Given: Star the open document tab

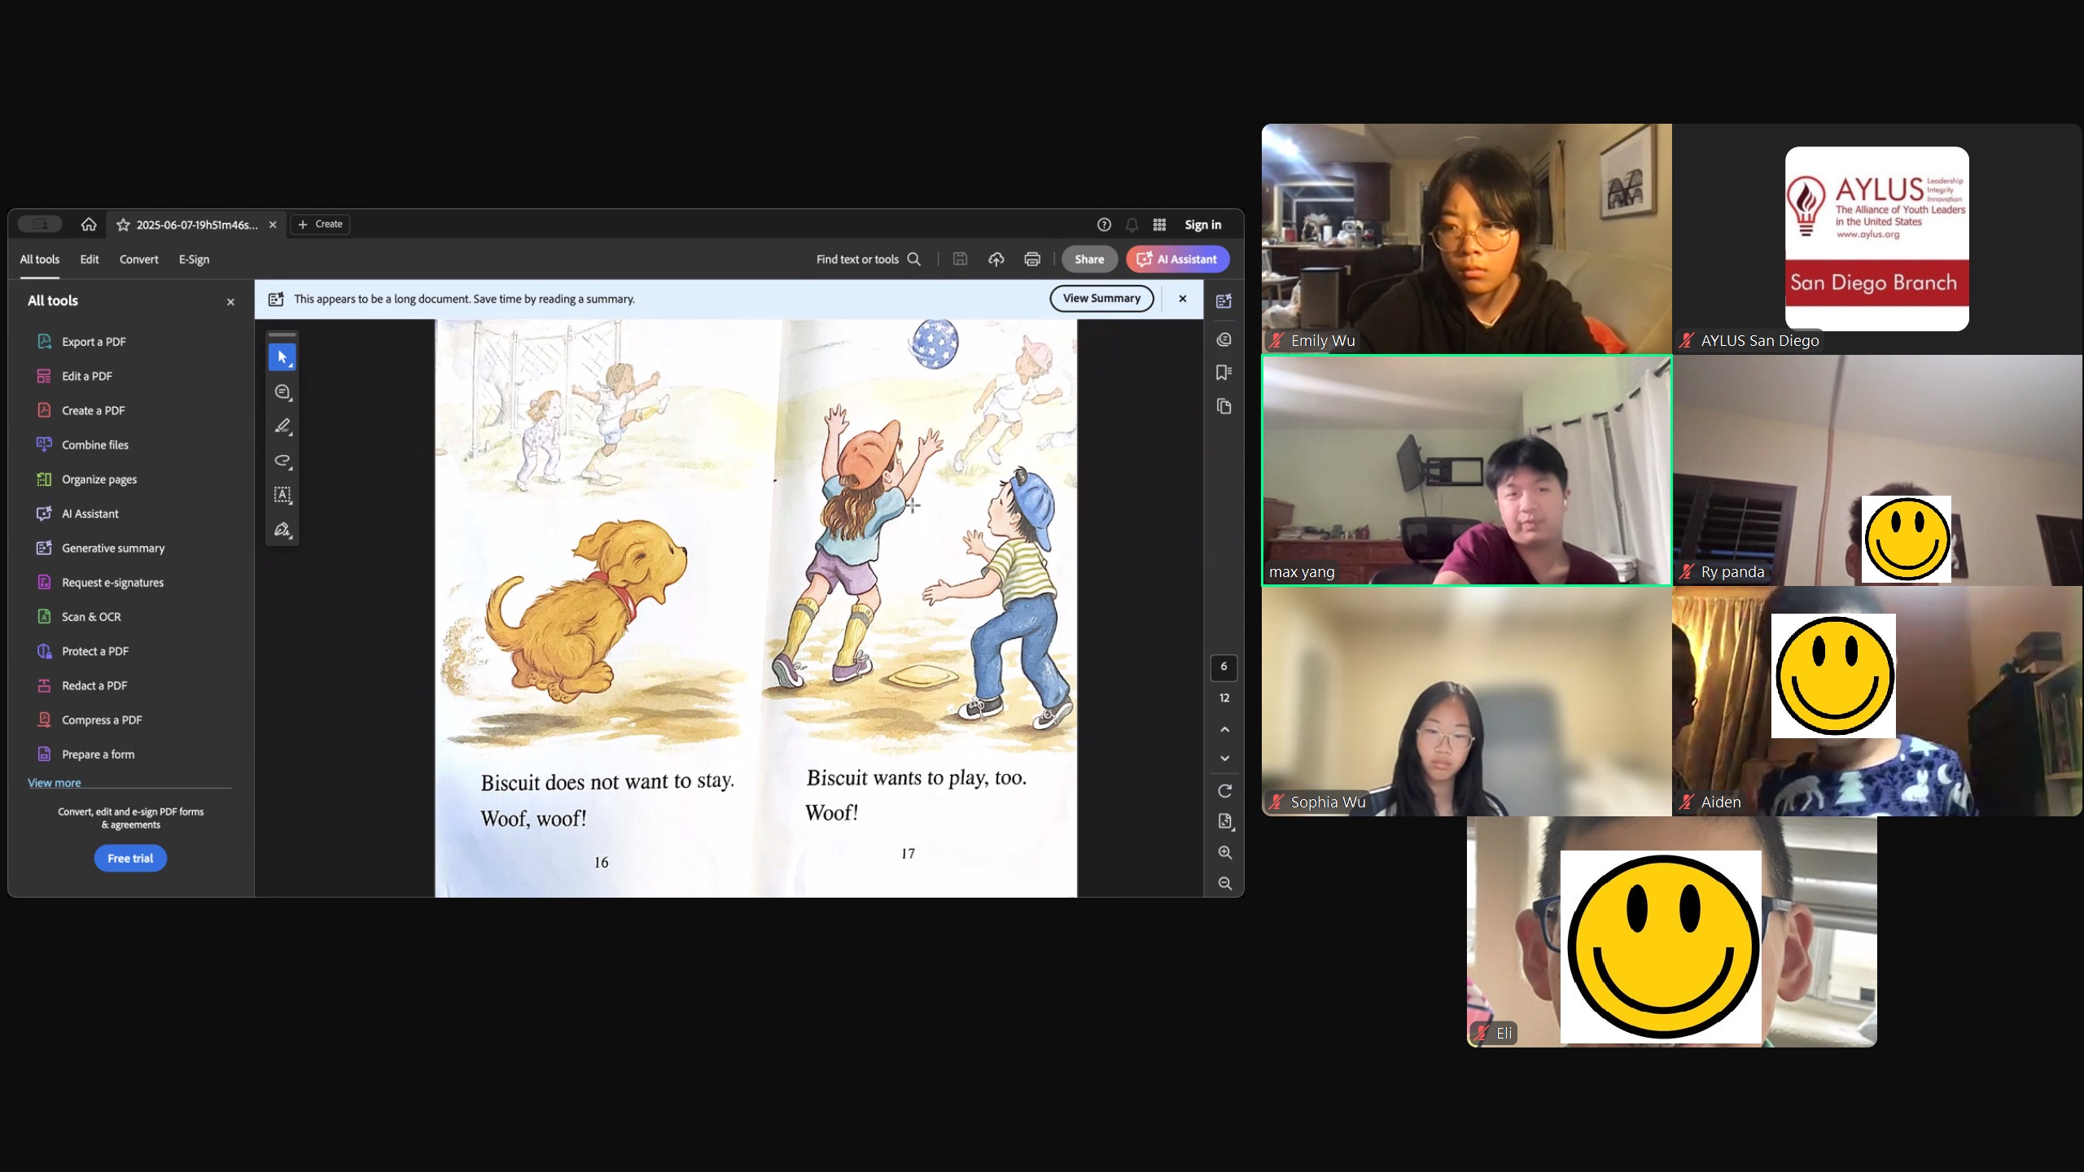Looking at the screenshot, I should 123,225.
